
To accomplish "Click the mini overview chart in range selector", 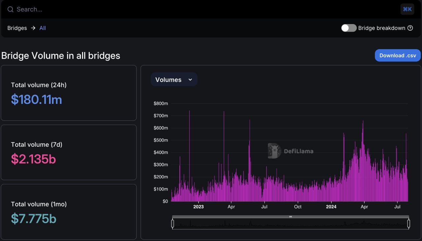I will (290, 224).
